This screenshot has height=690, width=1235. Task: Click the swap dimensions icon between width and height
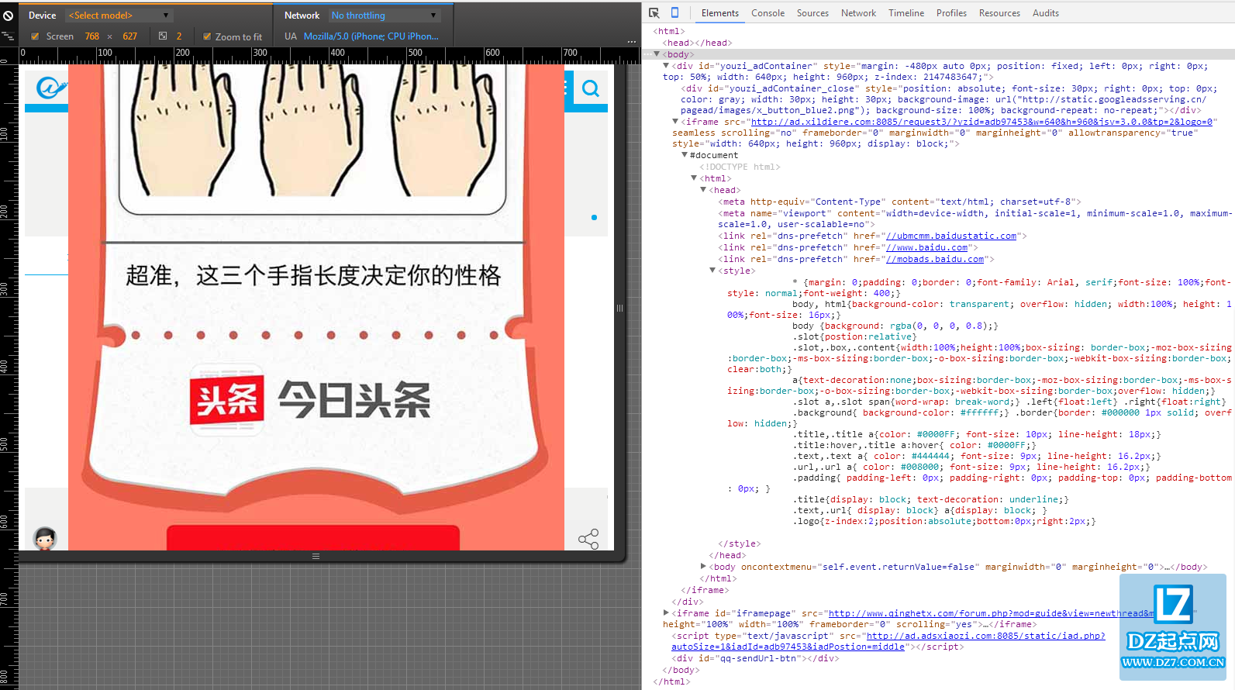110,36
